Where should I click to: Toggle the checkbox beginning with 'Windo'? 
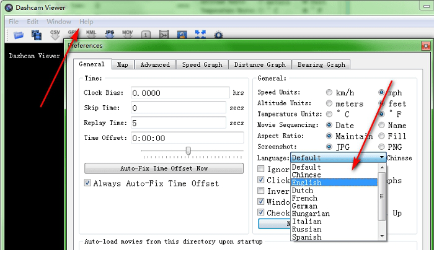point(260,201)
